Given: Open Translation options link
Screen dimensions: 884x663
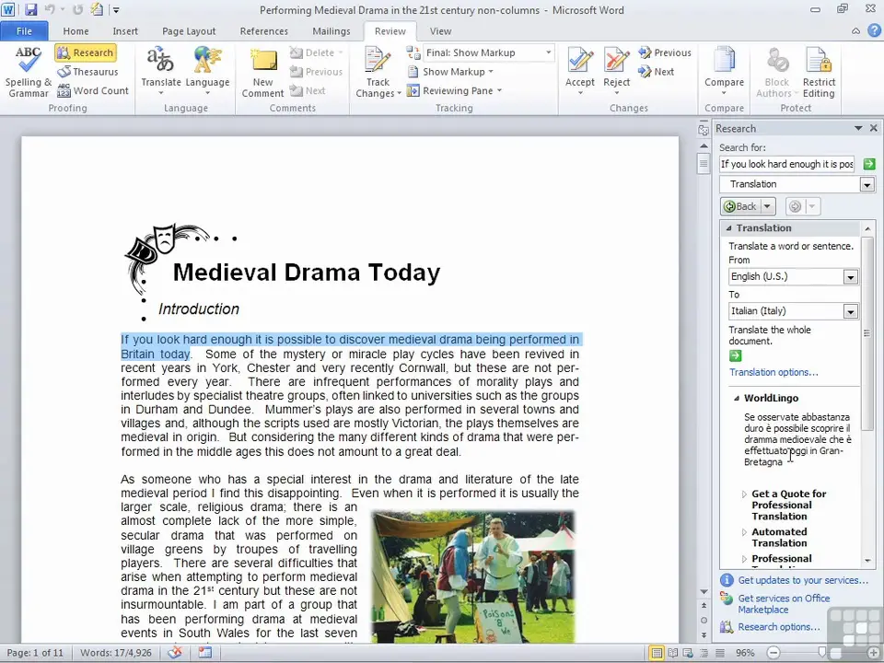Looking at the screenshot, I should [x=773, y=372].
